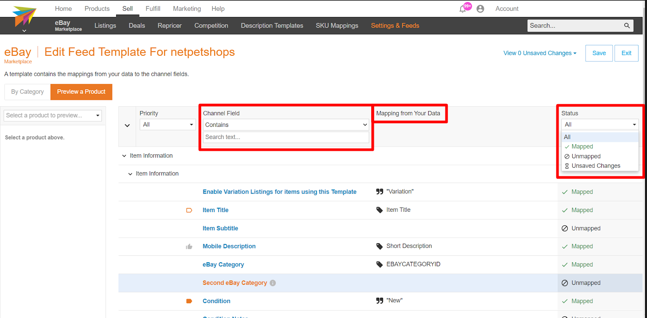Open the Repricer submenu item
This screenshot has height=318, width=647.
169,25
